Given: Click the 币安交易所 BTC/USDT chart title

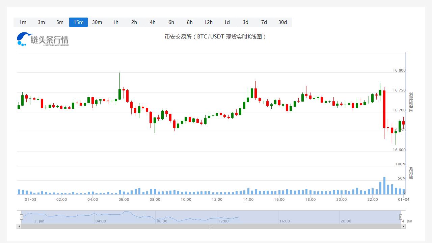Looking at the screenshot, I should [x=215, y=37].
